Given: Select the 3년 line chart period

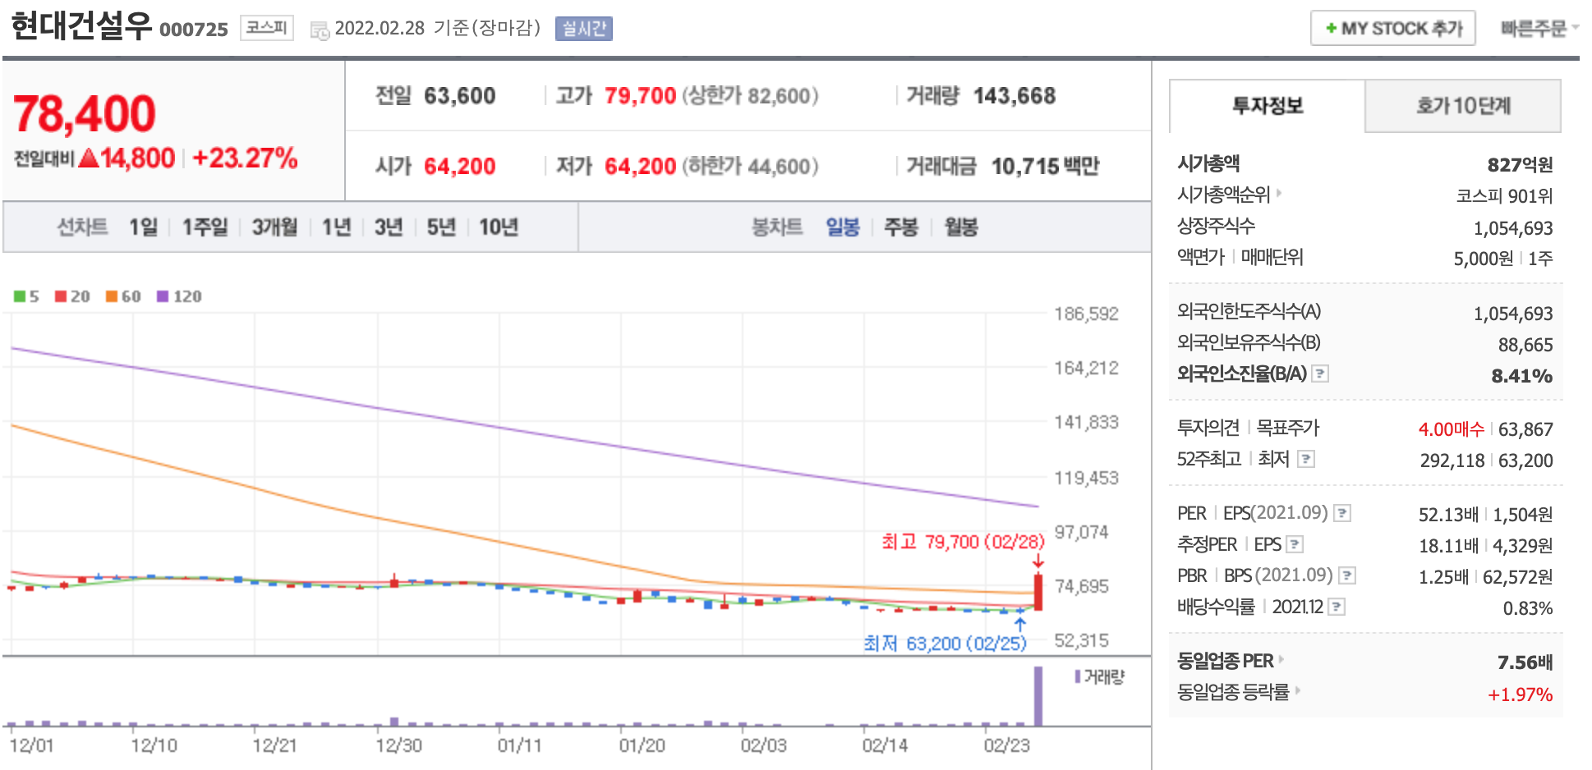Looking at the screenshot, I should [389, 227].
